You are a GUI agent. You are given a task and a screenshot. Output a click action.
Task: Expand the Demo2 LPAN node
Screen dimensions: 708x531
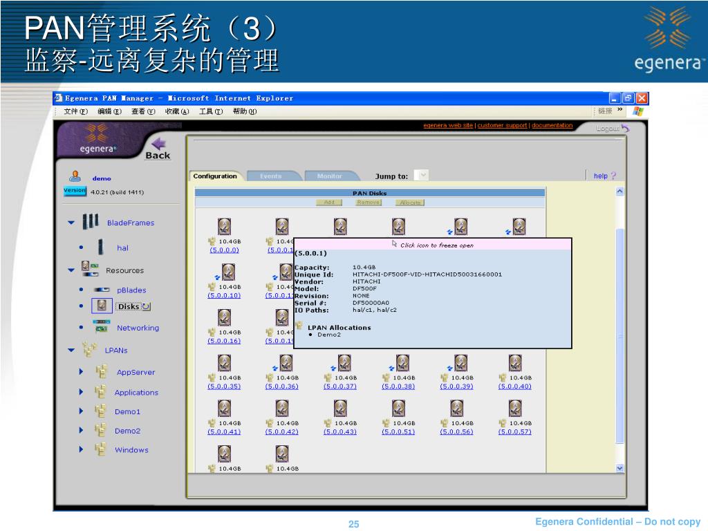coord(82,430)
